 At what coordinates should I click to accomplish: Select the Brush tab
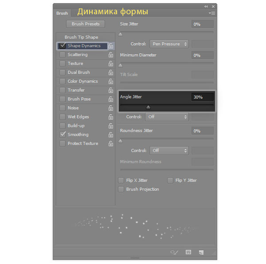pyautogui.click(x=62, y=13)
